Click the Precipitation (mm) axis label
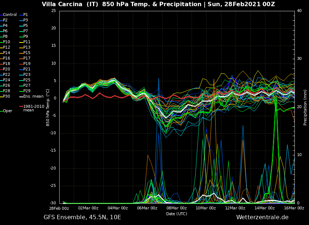Screen dimensions: 309x225 [x=305, y=107]
